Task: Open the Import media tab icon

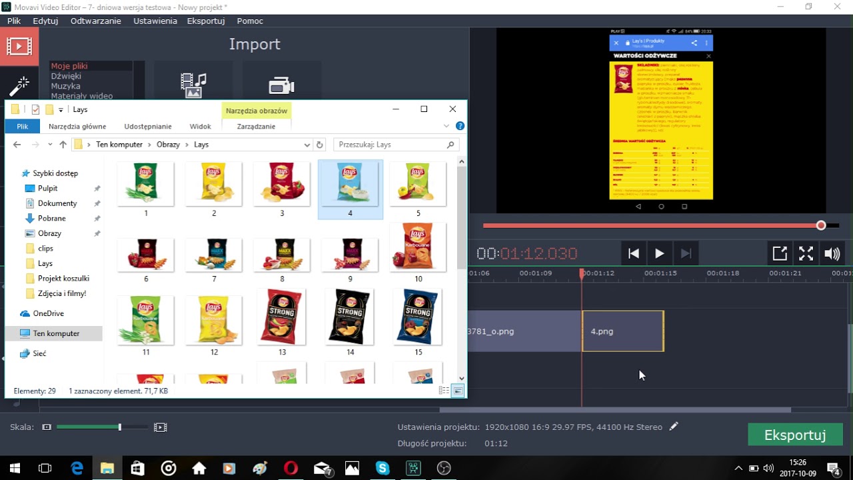Action: click(x=19, y=46)
